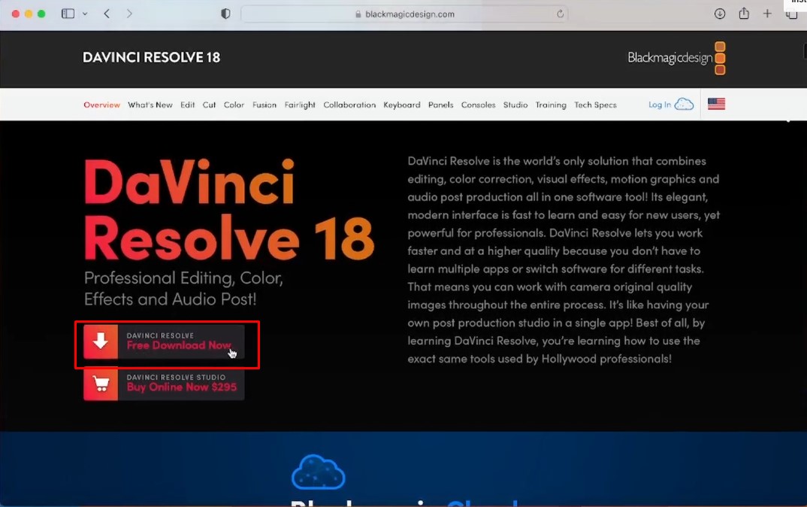The height and width of the screenshot is (507, 807).
Task: Open the What's New tab
Action: [150, 105]
